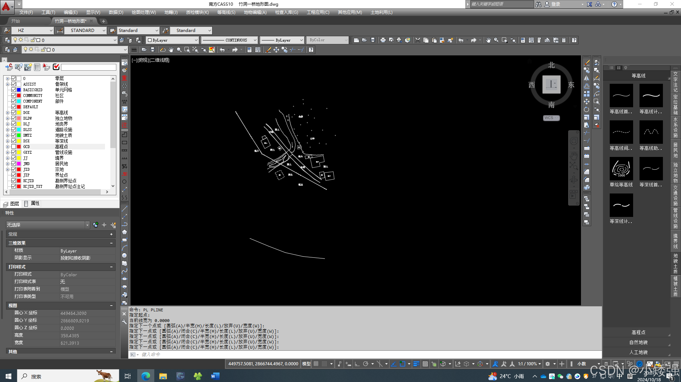681x382 pixels.
Task: Select the Polyline draw tool in left toolbar
Action: (x=124, y=224)
